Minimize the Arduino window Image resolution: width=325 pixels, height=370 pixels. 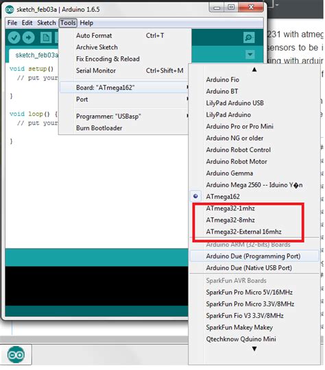pyautogui.click(x=217, y=8)
